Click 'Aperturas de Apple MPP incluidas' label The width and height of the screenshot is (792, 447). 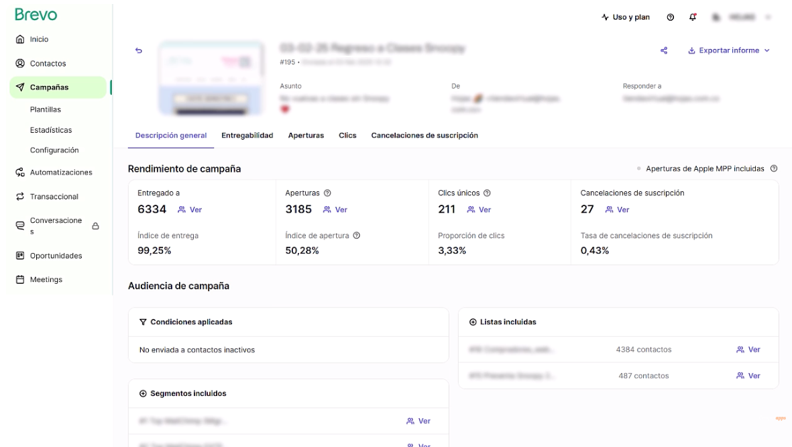(705, 169)
